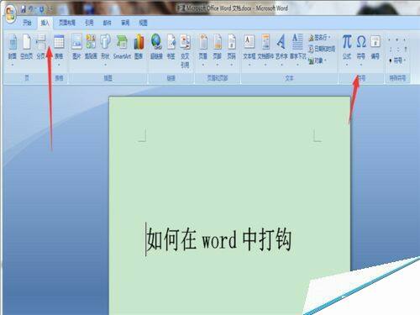
Task: Switch to the Home (开始) tab
Action: click(27, 23)
